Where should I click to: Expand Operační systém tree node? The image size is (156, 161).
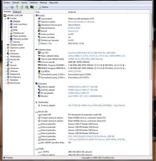pyautogui.click(x=5, y=48)
